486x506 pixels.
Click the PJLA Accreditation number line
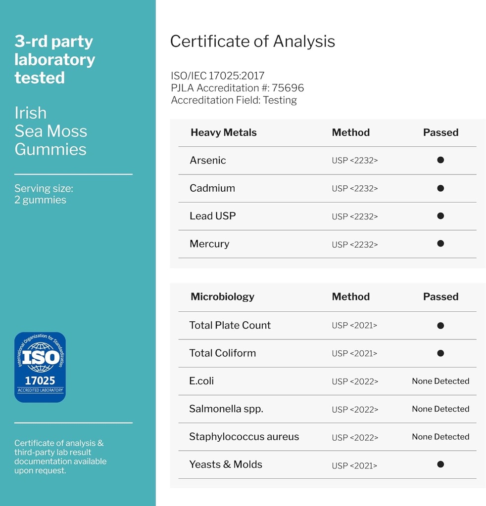238,88
